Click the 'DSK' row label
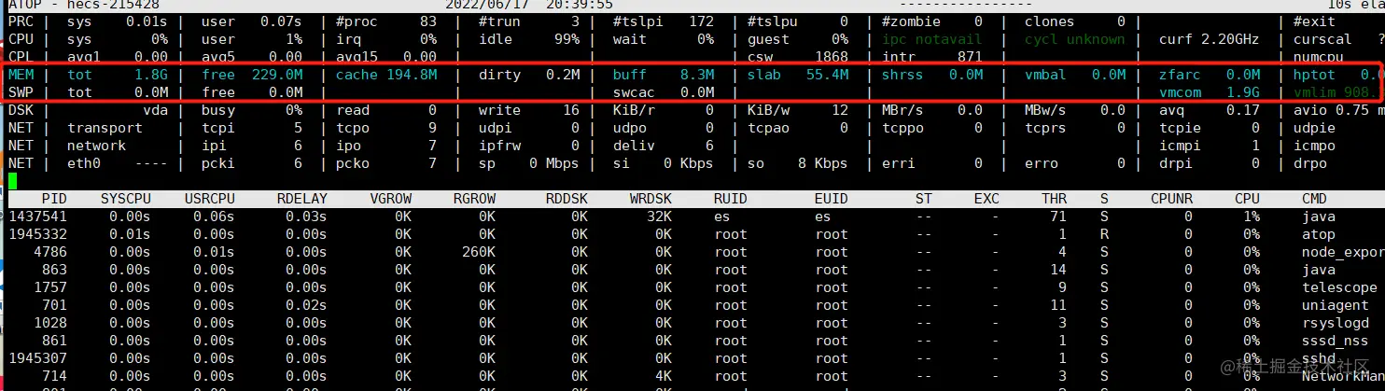Viewport: 1385px width, 391px height. click(x=20, y=110)
